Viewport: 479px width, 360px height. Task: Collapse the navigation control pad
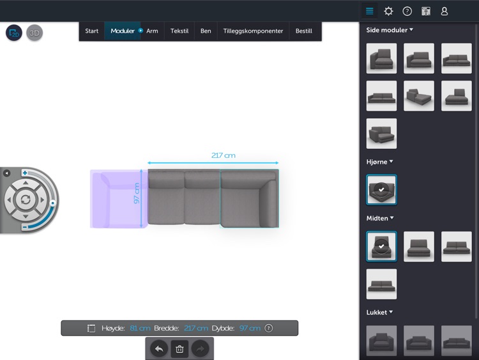click(6, 173)
